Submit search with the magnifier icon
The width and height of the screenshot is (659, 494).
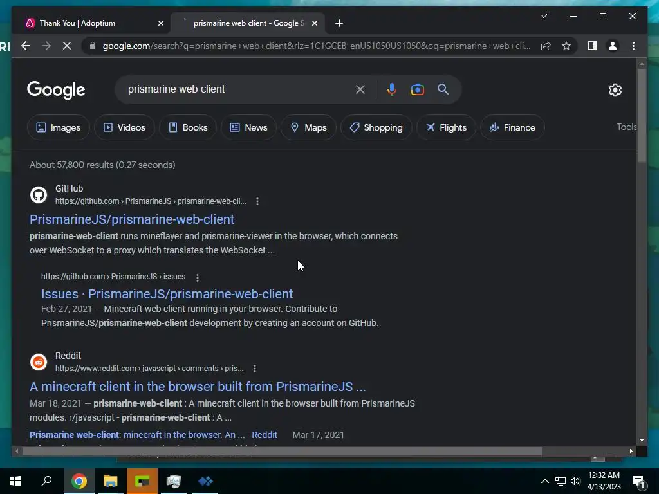tap(443, 89)
